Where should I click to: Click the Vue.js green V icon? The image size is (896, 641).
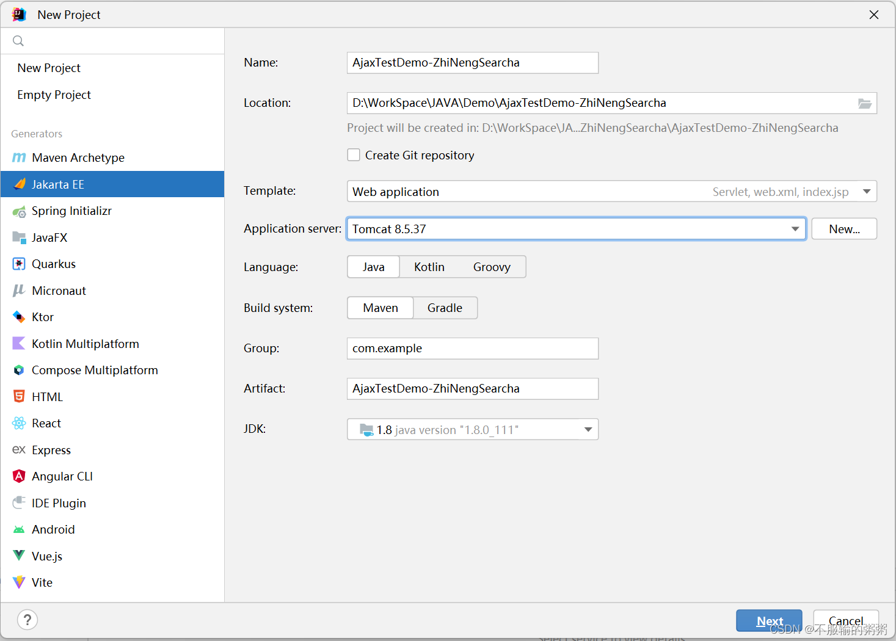[x=19, y=556]
